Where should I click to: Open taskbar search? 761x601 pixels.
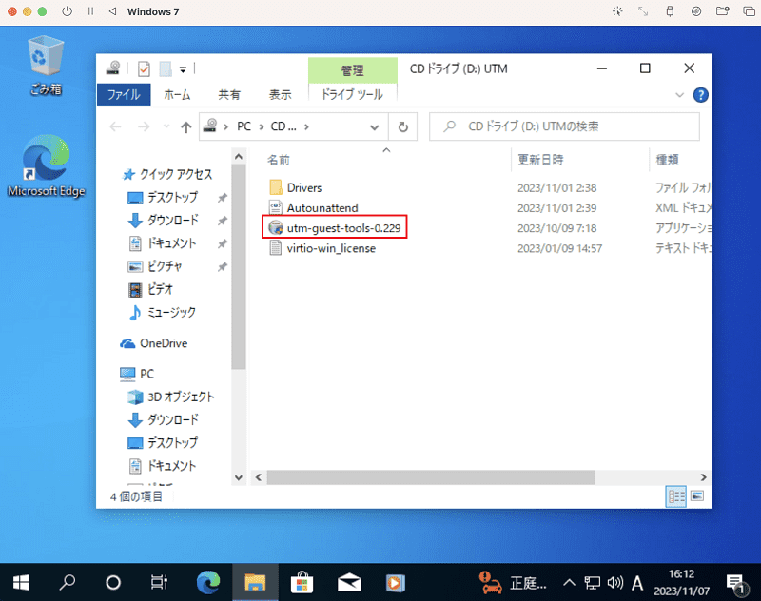(x=68, y=583)
